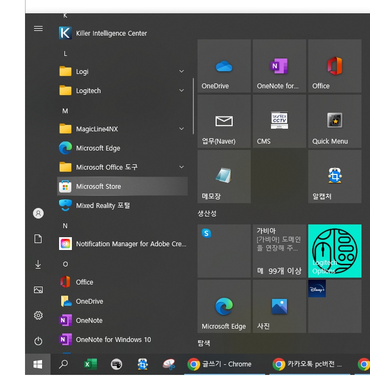Image resolution: width=370 pixels, height=376 pixels.
Task: Open Excel from the taskbar
Action: click(91, 364)
